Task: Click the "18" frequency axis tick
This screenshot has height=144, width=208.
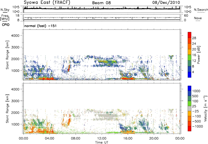Action: (17, 16)
